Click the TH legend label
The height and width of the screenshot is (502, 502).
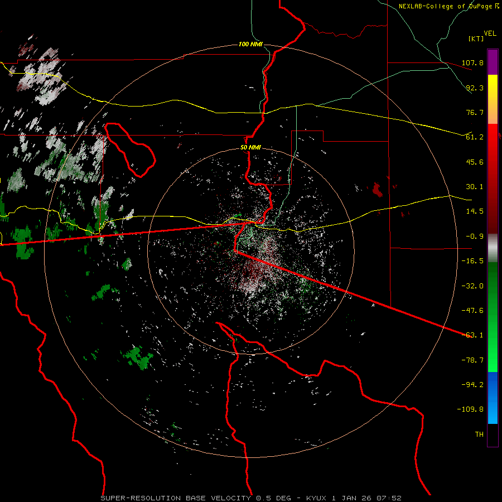click(479, 435)
